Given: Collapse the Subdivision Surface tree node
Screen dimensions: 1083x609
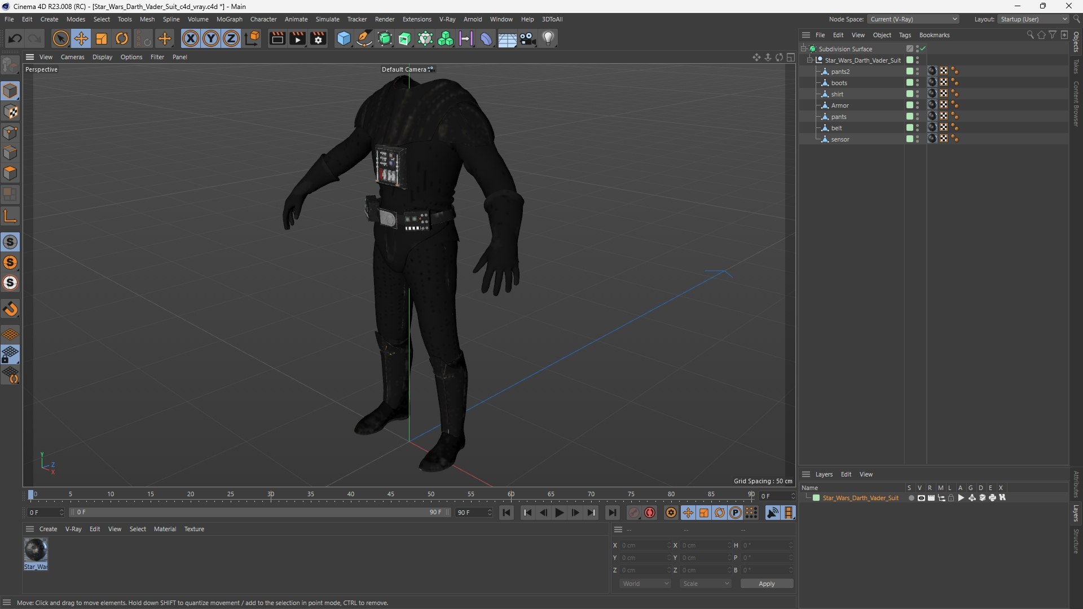Looking at the screenshot, I should pos(804,49).
